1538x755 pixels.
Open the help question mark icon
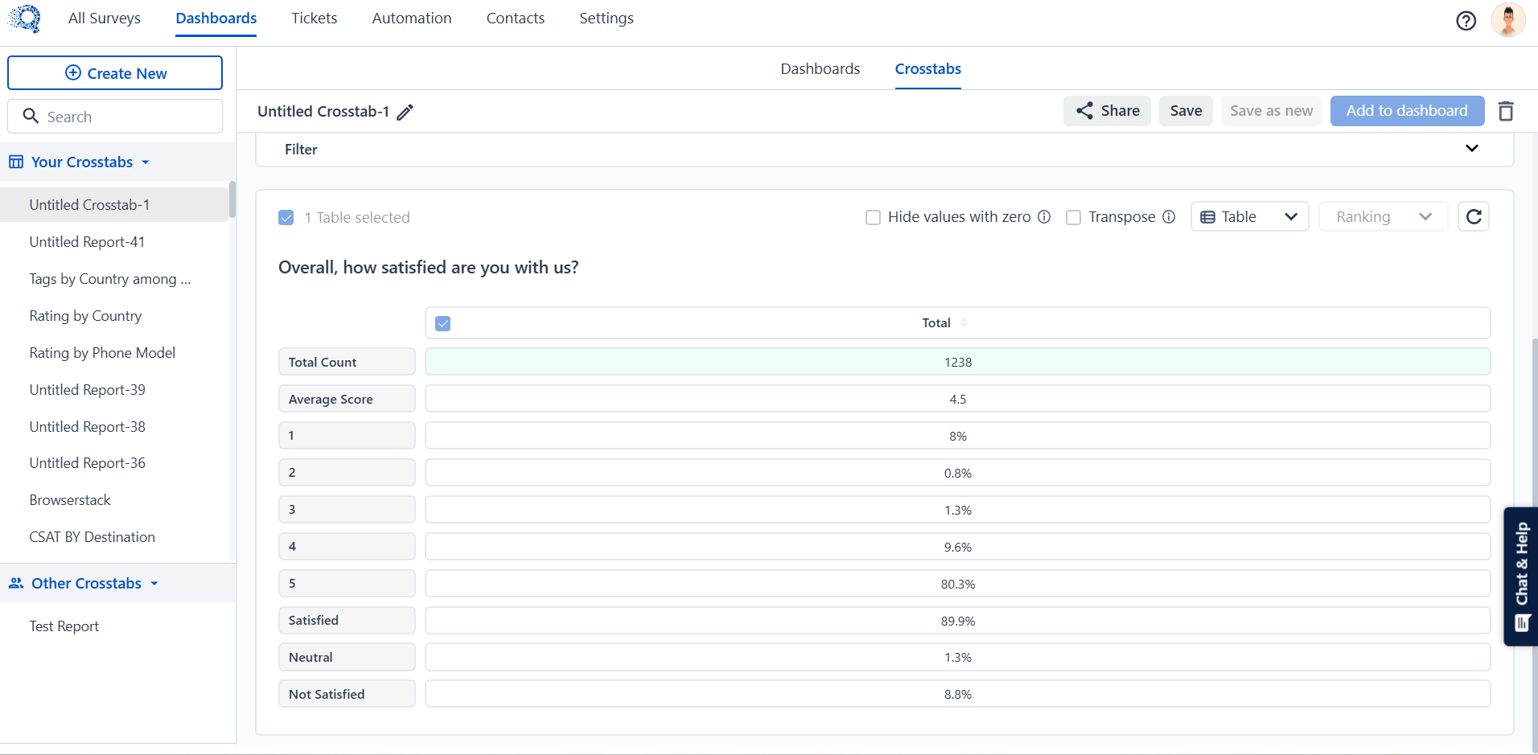pyautogui.click(x=1466, y=21)
